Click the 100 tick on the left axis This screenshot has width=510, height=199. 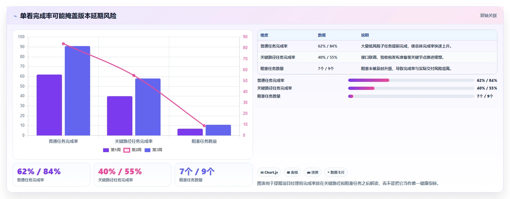pyautogui.click(x=21, y=37)
